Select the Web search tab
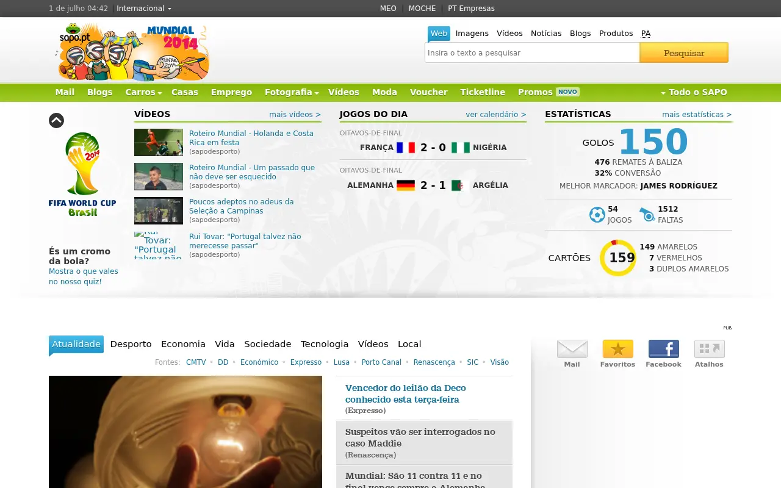Screen dimensions: 781x488 tap(439, 34)
